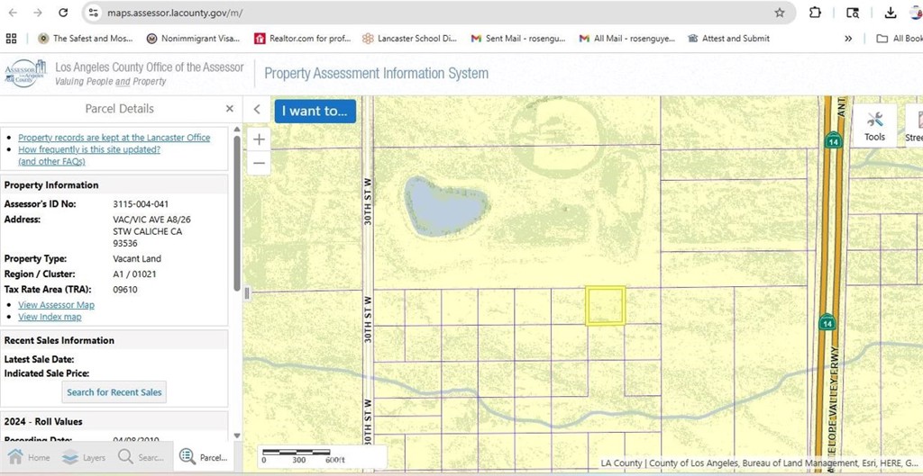The image size is (923, 476).
Task: Open the browser extensions puzzle icon
Action: coord(815,13)
